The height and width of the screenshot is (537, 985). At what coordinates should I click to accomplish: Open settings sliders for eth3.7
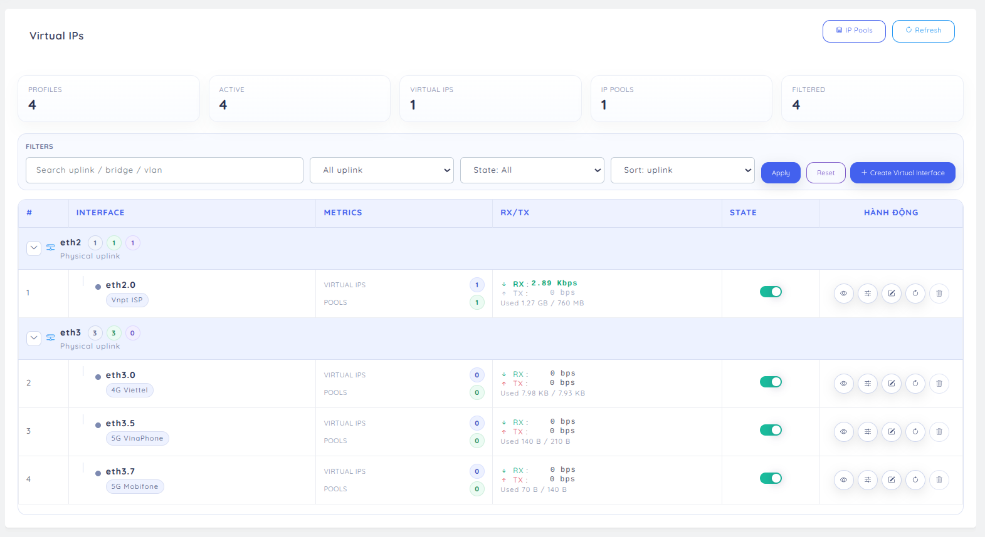(x=867, y=479)
